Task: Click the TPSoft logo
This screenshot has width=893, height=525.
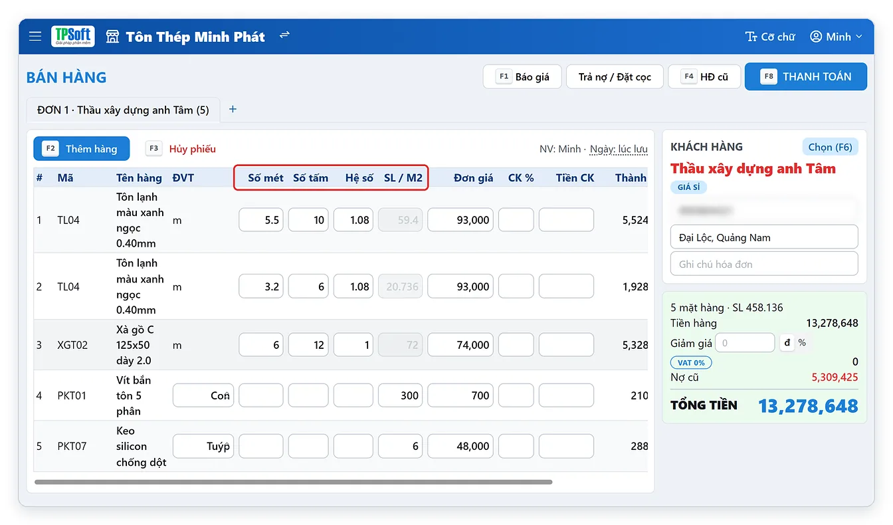Action: click(x=73, y=37)
